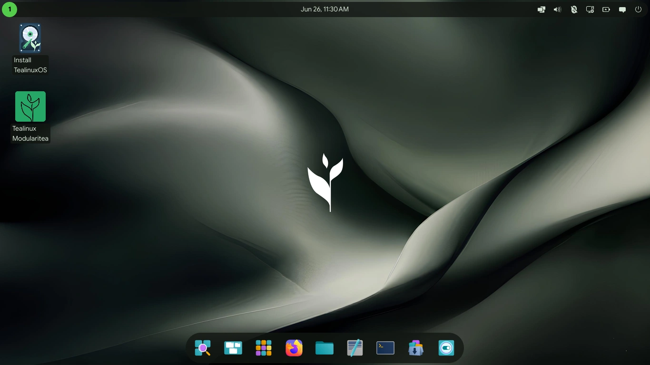The width and height of the screenshot is (650, 365).
Task: Open the window overview icon in the dock
Action: 233,348
